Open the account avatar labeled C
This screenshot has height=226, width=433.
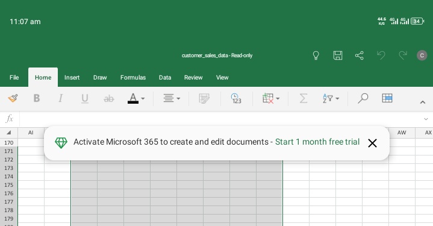pyautogui.click(x=422, y=55)
